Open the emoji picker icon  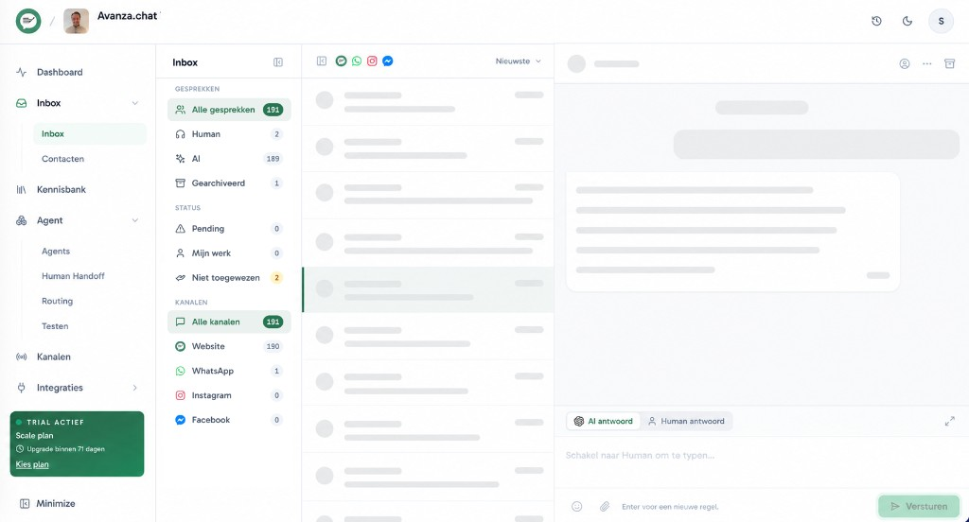(576, 507)
